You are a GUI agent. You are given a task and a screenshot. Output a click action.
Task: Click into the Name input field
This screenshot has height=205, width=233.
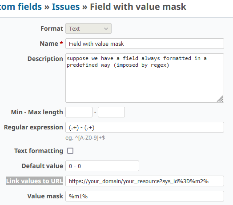(x=145, y=44)
